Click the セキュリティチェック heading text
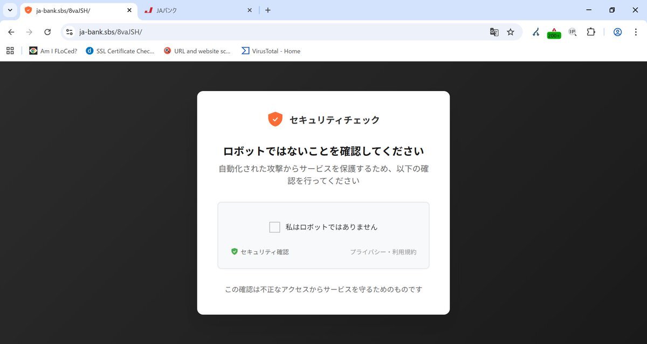The image size is (647, 344). tap(334, 120)
